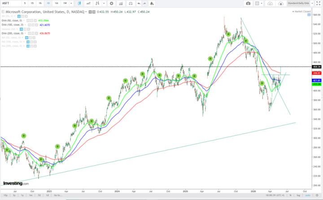323x200 pixels.
Task: Open chart properties gear in top toolbar
Action: (x=111, y=3)
